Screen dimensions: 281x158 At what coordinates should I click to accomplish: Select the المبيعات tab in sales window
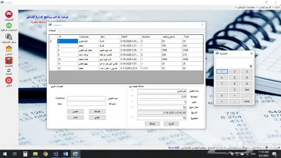(x=52, y=31)
